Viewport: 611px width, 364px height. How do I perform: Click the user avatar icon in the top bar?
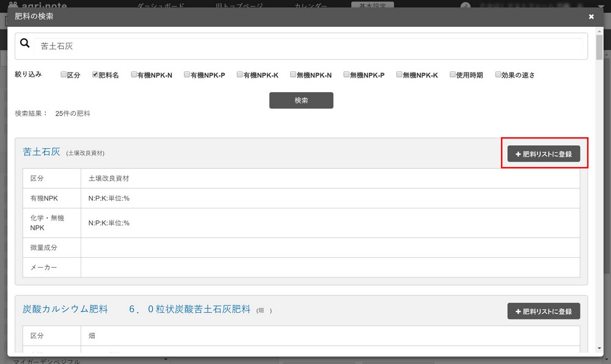466,6
